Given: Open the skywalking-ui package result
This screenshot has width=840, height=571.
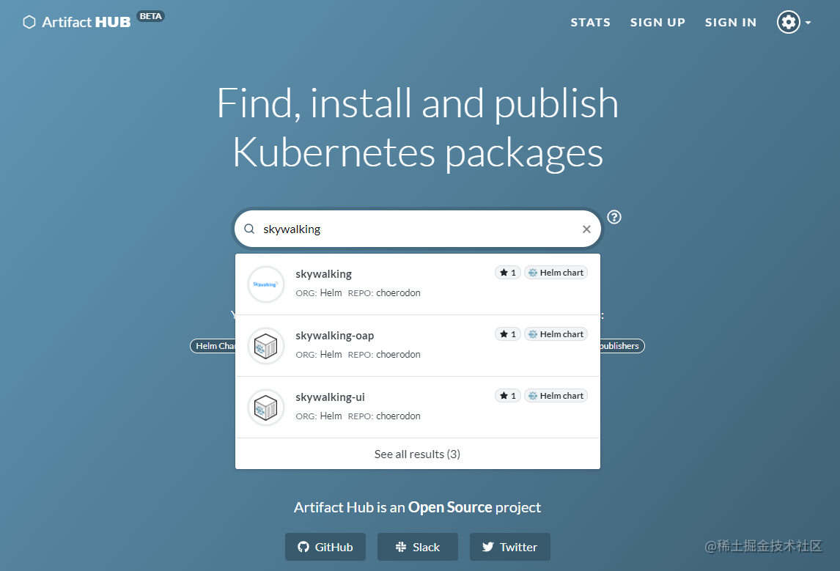Looking at the screenshot, I should [x=418, y=407].
